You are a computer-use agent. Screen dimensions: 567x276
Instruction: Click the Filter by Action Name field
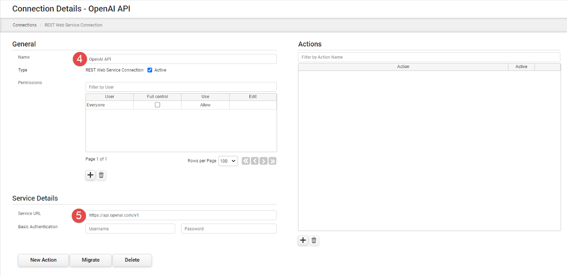(429, 57)
